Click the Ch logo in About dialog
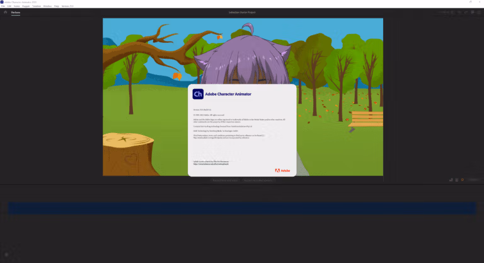This screenshot has width=484, height=263. (x=198, y=94)
